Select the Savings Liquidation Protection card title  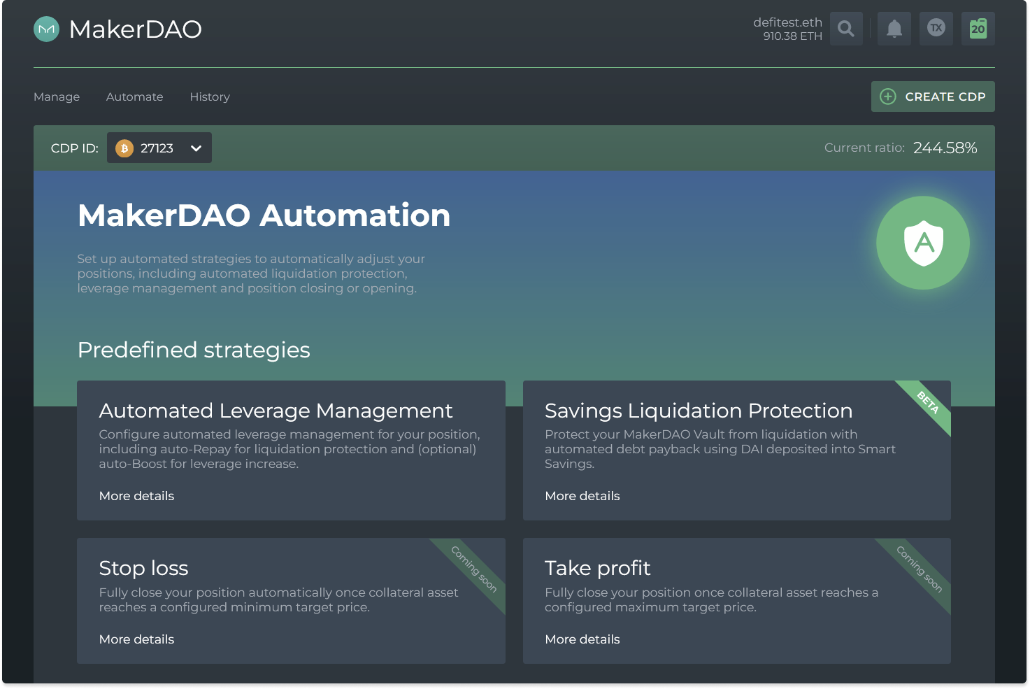click(699, 411)
